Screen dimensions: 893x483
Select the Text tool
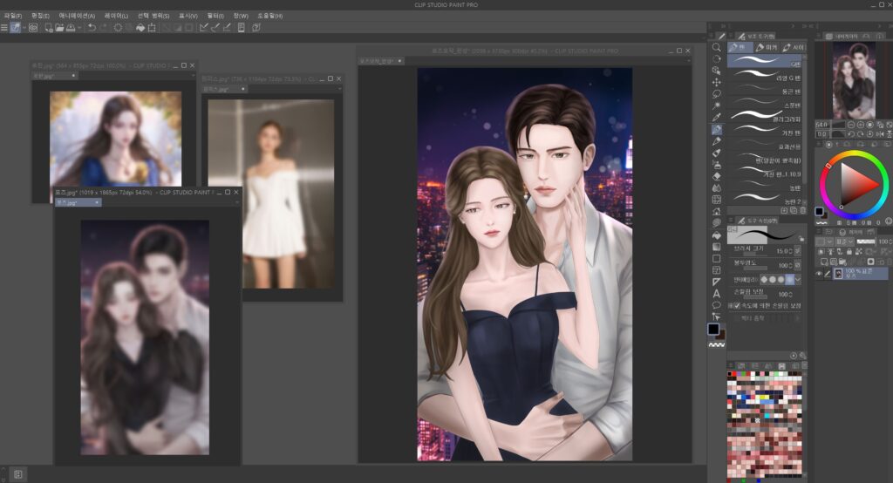(x=716, y=294)
